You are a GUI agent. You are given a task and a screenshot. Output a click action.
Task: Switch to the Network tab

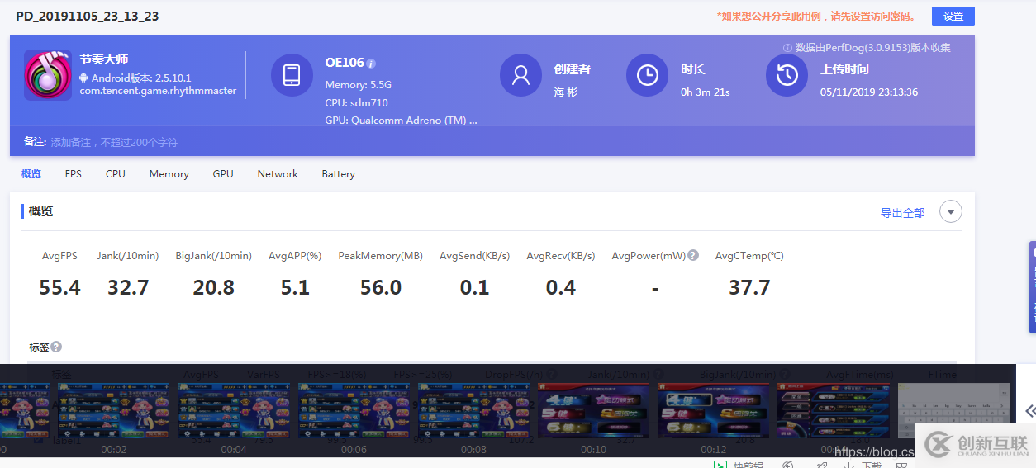[x=278, y=174]
